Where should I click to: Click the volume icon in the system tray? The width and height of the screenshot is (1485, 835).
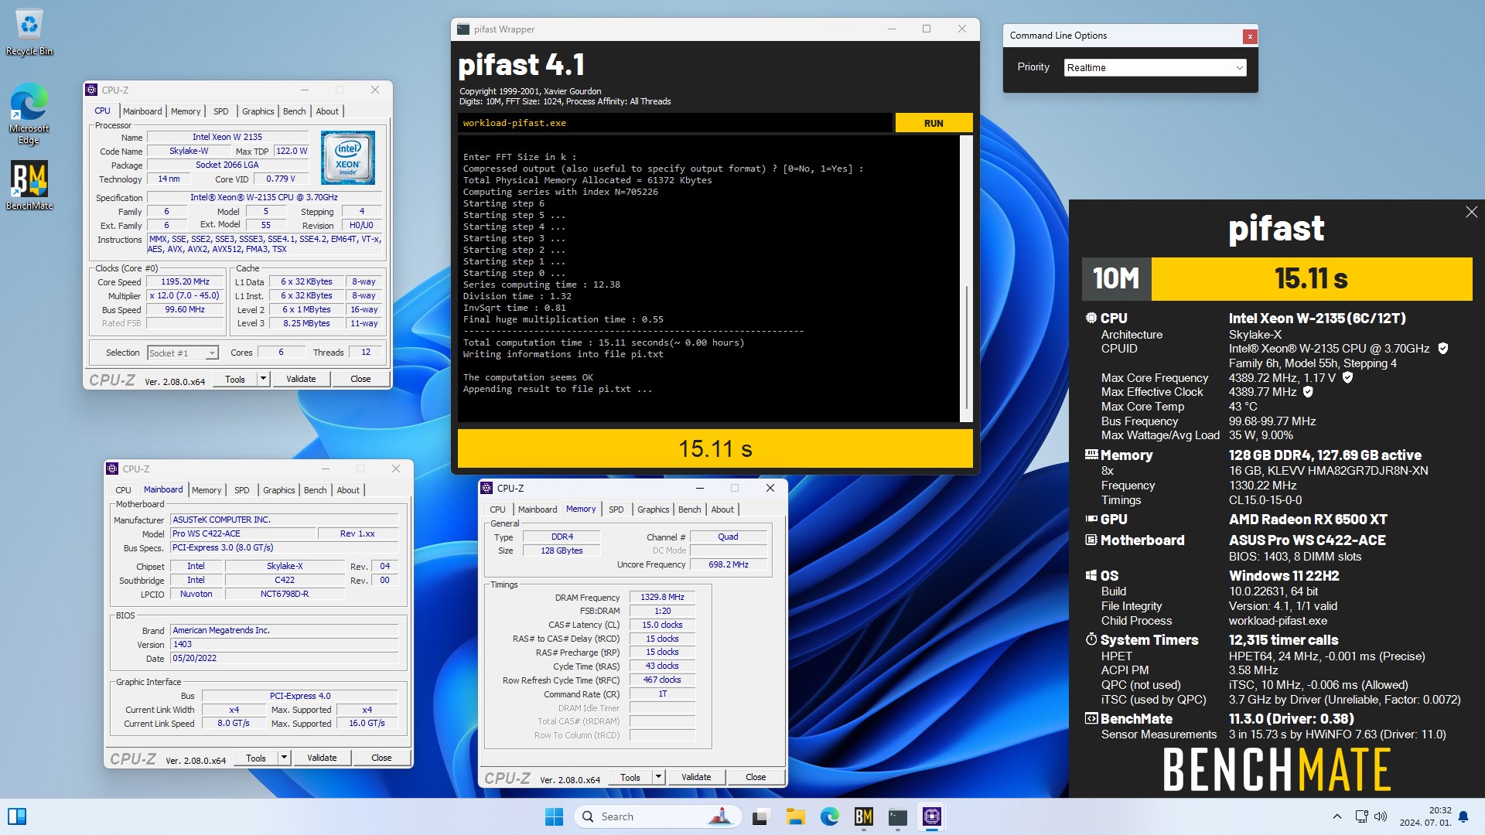[x=1381, y=816]
